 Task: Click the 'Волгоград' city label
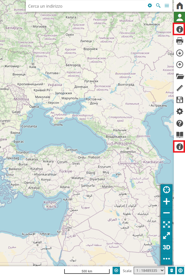[x=126, y=85]
